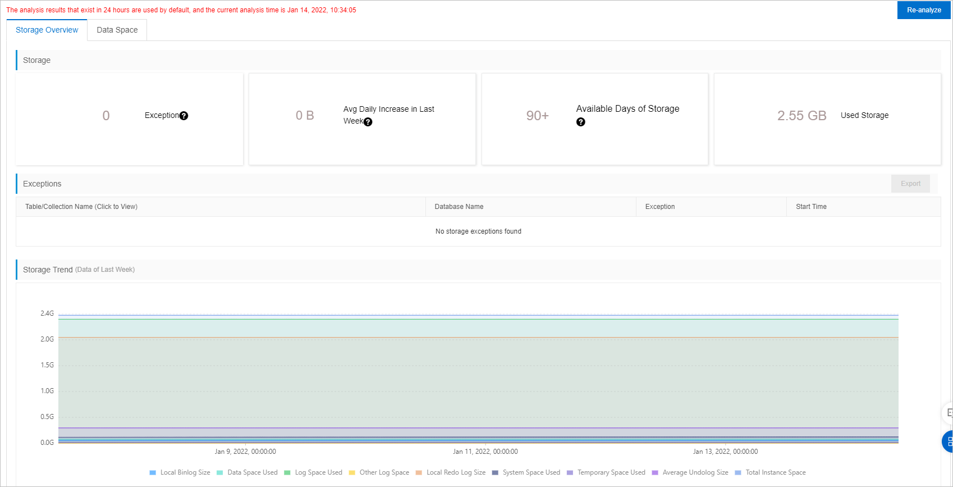
Task: Click the help icon beside Avg Daily Increase
Action: tap(368, 122)
